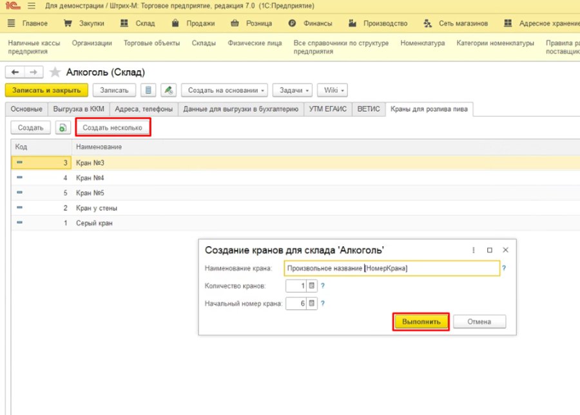The height and width of the screenshot is (415, 580).
Task: Open the Розница section
Action: tap(251, 23)
